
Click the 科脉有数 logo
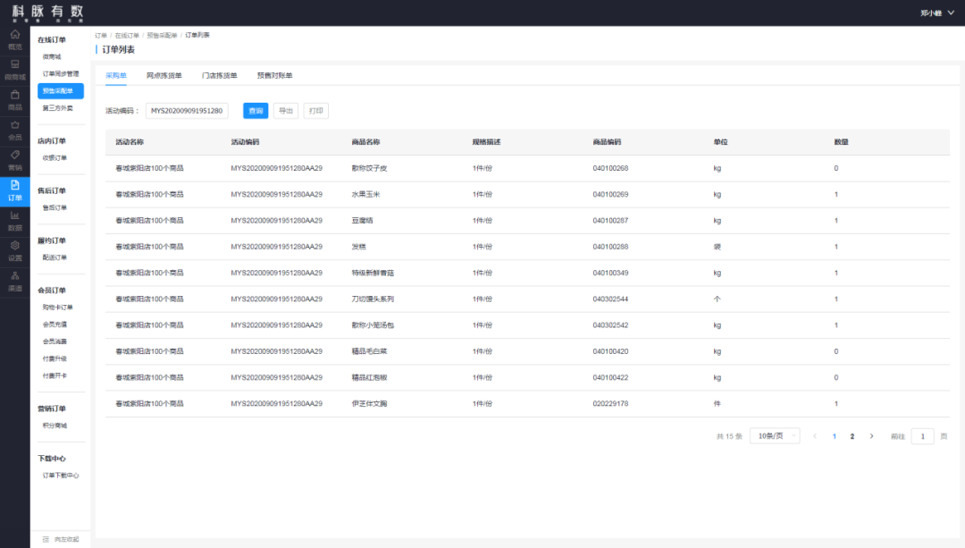(47, 13)
